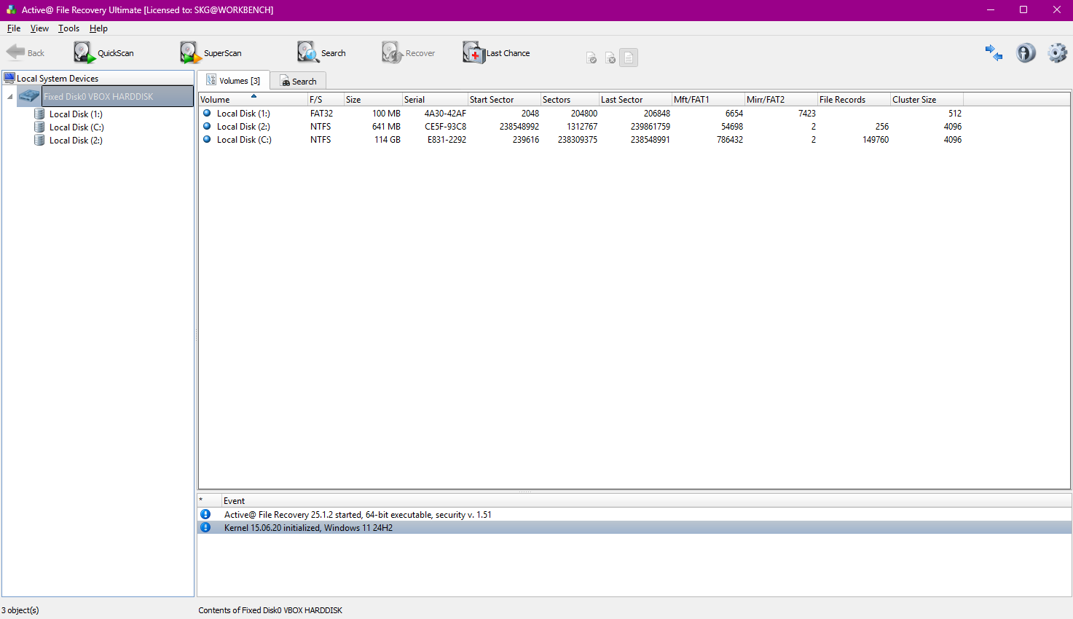The height and width of the screenshot is (619, 1073).
Task: Sort by Last Sector column header
Action: [635, 99]
